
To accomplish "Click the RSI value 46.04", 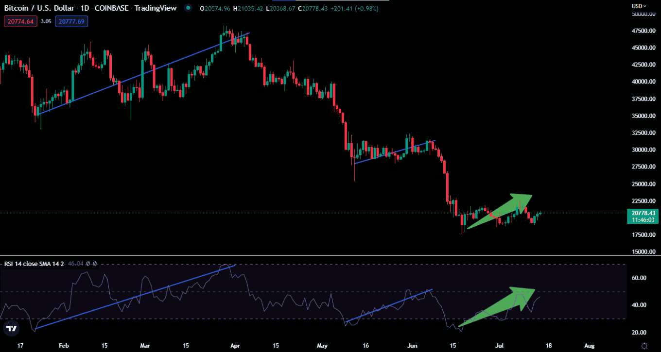I will [x=75, y=264].
